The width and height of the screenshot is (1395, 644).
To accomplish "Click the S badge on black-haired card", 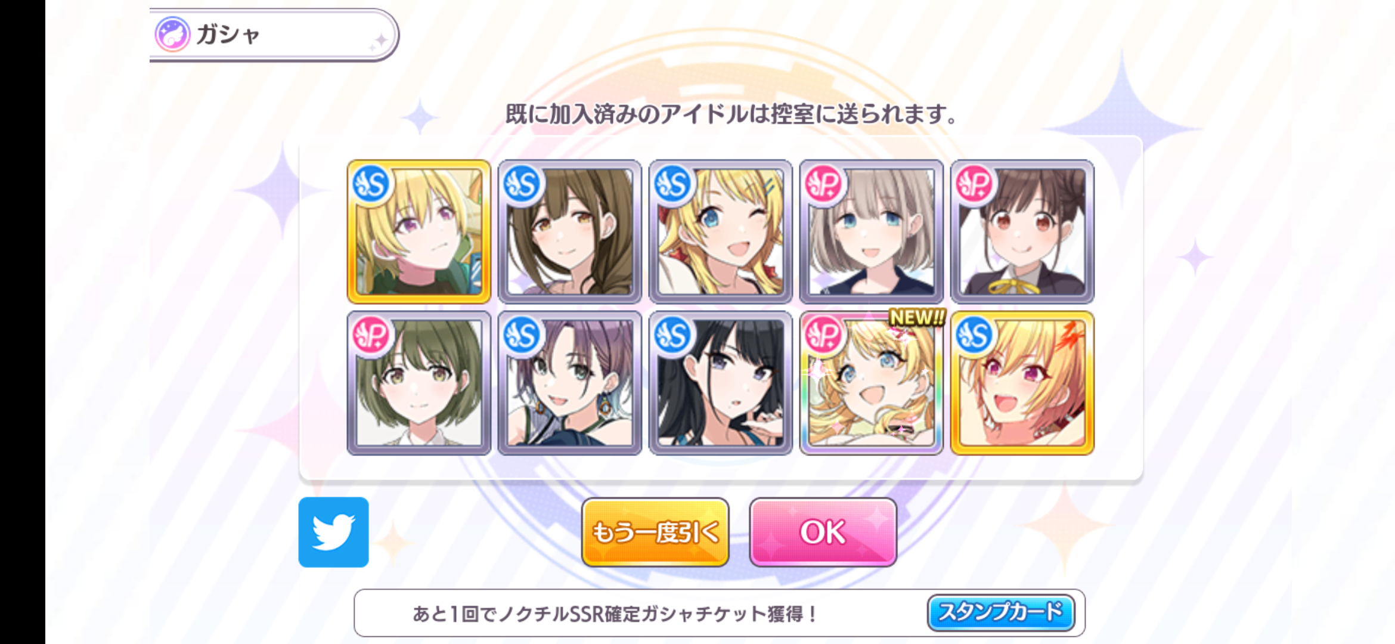I will click(x=672, y=336).
